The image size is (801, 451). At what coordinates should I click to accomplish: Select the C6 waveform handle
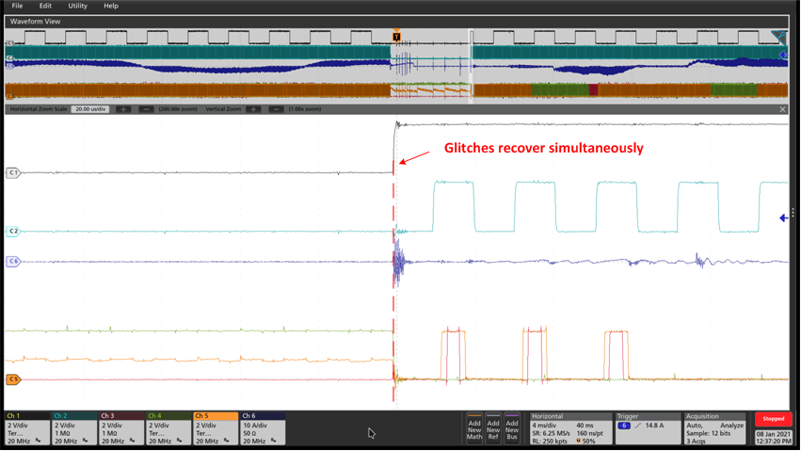tap(13, 262)
